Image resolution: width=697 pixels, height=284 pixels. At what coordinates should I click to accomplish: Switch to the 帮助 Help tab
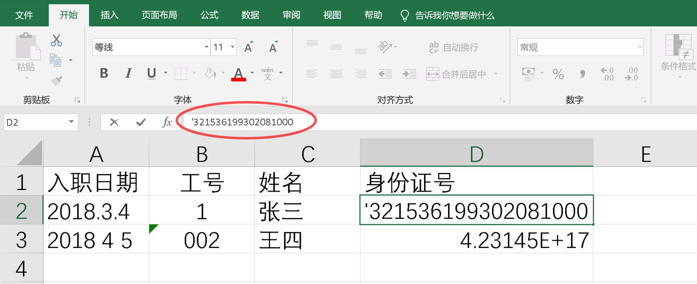373,15
